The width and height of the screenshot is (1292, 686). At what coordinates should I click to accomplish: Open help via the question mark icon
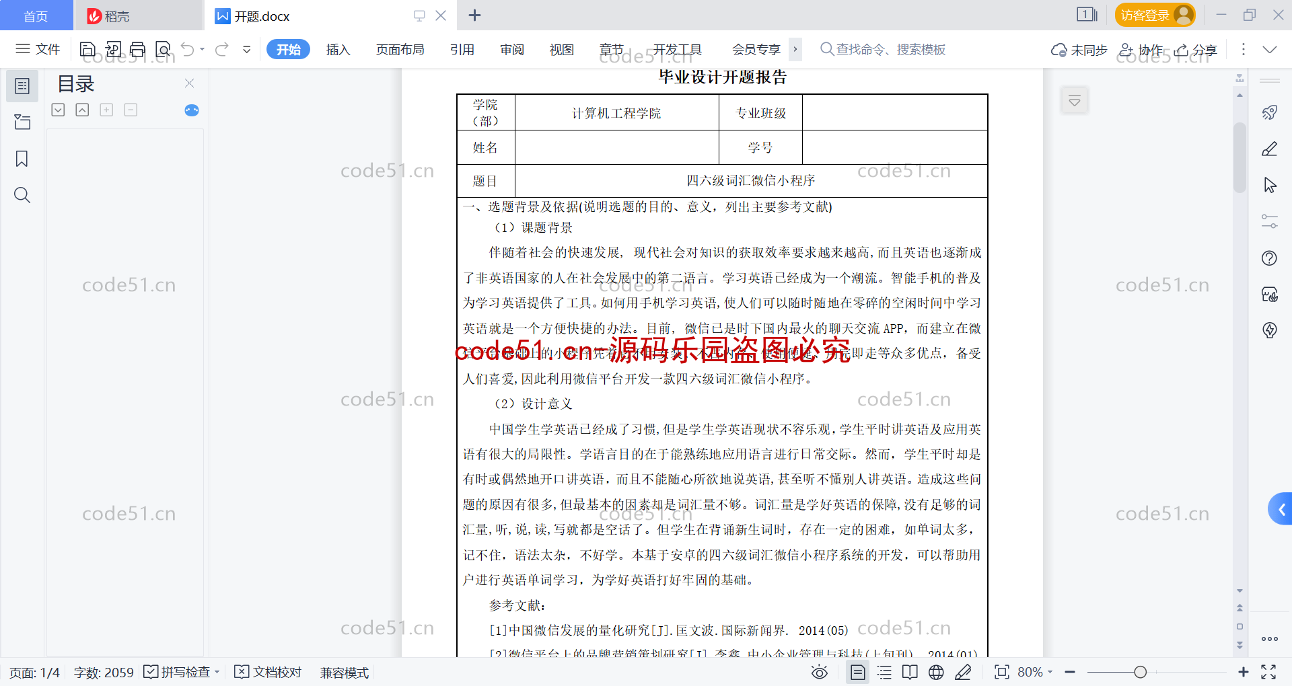1270,258
